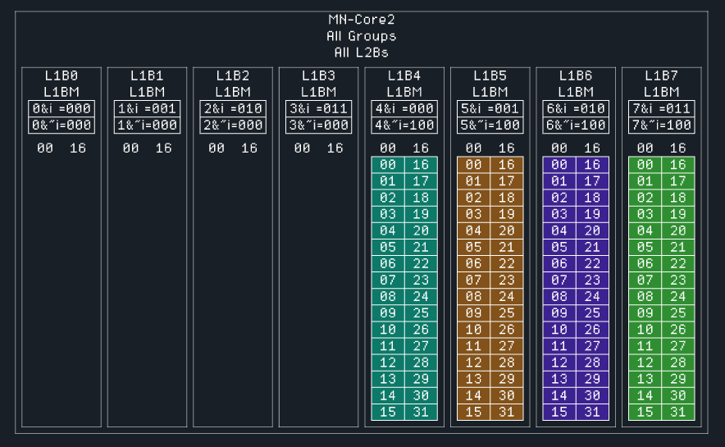Select the mask cell 1&i =001
725x447 pixels.
147,108
